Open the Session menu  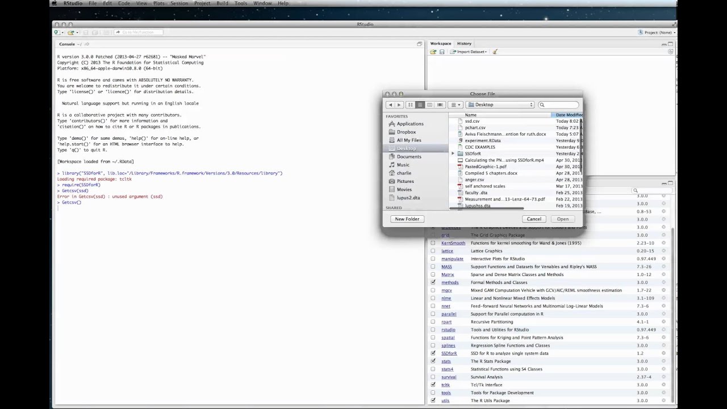tap(179, 3)
